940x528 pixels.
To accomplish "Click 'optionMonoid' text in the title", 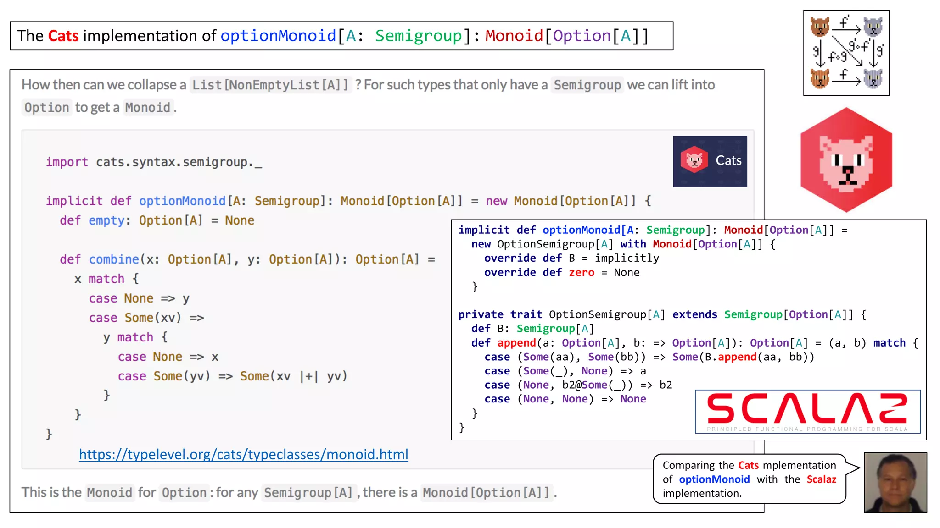I will coord(278,36).
